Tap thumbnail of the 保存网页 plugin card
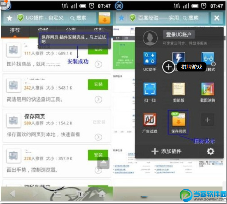Screen dimensions: 227x204 (x=14, y=121)
